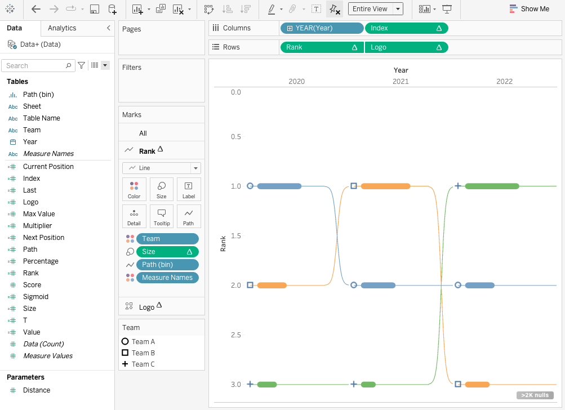Click the Back (undo) arrow
The height and width of the screenshot is (410, 565).
pos(35,9)
